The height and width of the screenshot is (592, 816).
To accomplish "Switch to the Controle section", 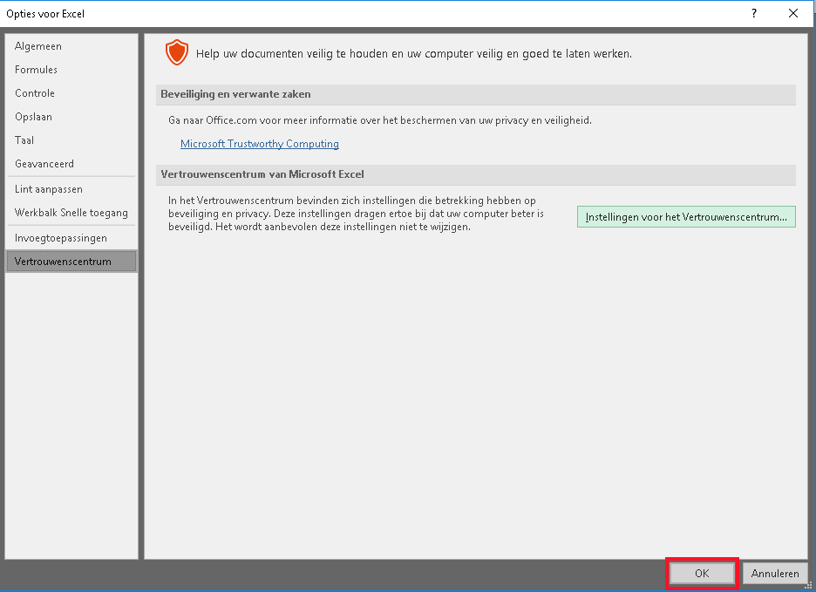I will 35,93.
